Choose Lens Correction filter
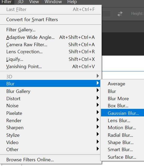This screenshot has height=166, width=144. 50,52
